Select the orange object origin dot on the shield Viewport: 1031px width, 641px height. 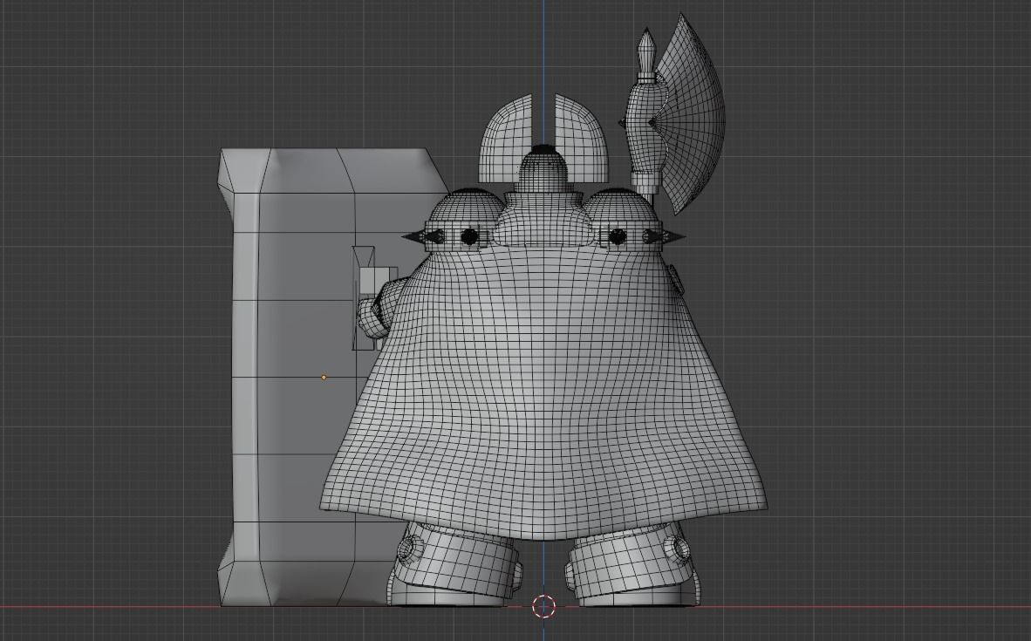(324, 378)
